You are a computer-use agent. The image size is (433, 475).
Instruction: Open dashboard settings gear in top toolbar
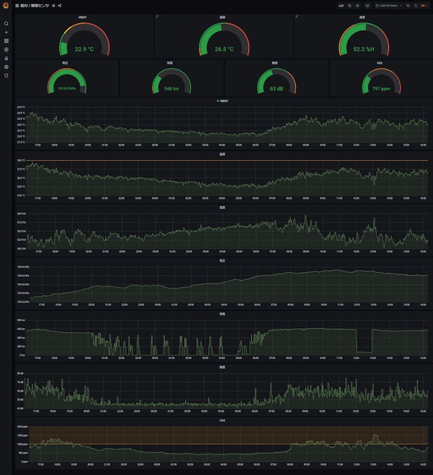[x=357, y=6]
